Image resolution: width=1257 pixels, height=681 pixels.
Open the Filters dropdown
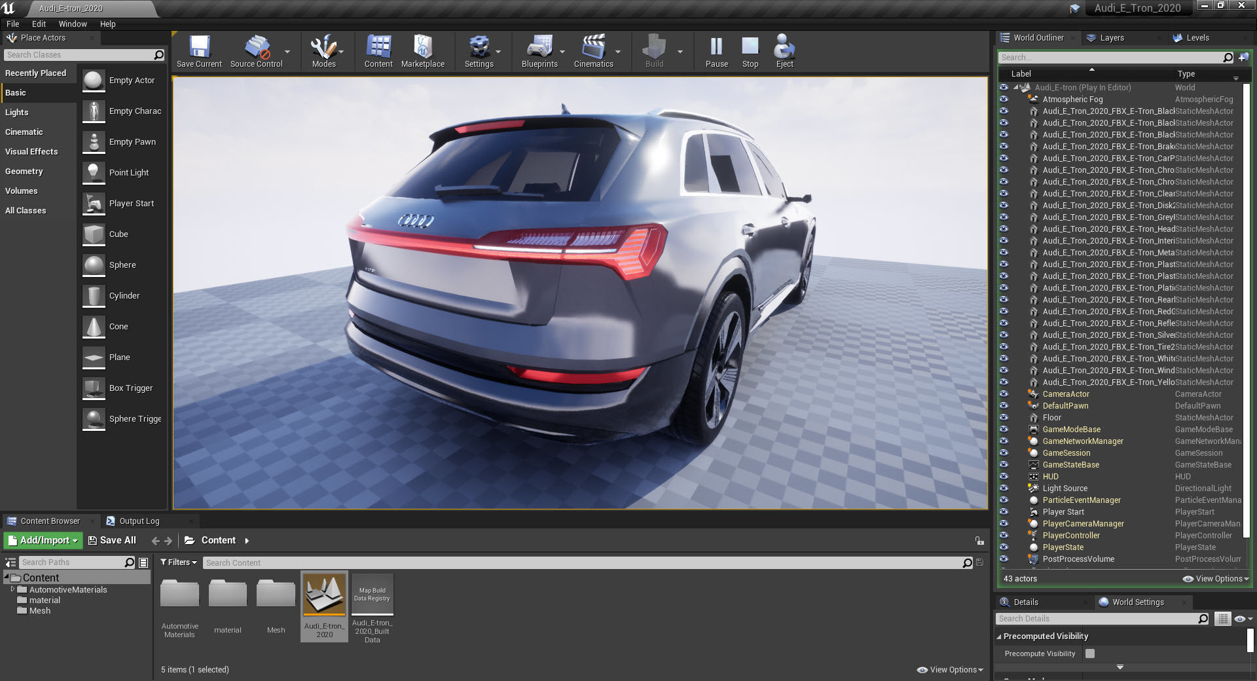(x=178, y=562)
